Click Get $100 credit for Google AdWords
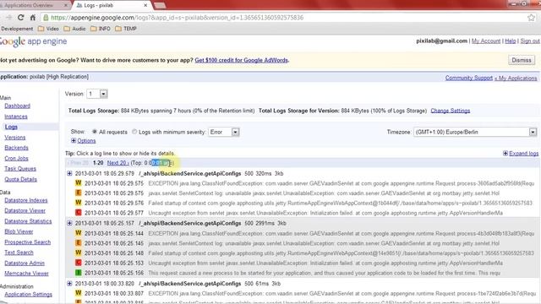Screen dimensions: 541x304 pos(241,60)
